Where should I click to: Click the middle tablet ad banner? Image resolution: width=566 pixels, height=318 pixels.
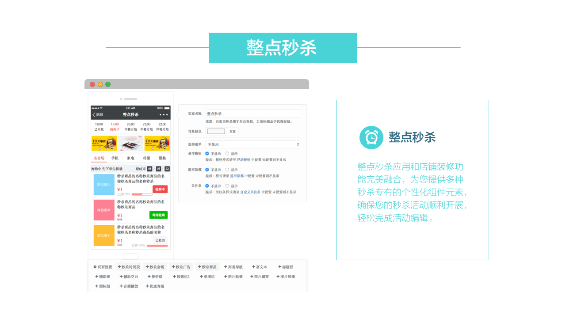pyautogui.click(x=131, y=143)
